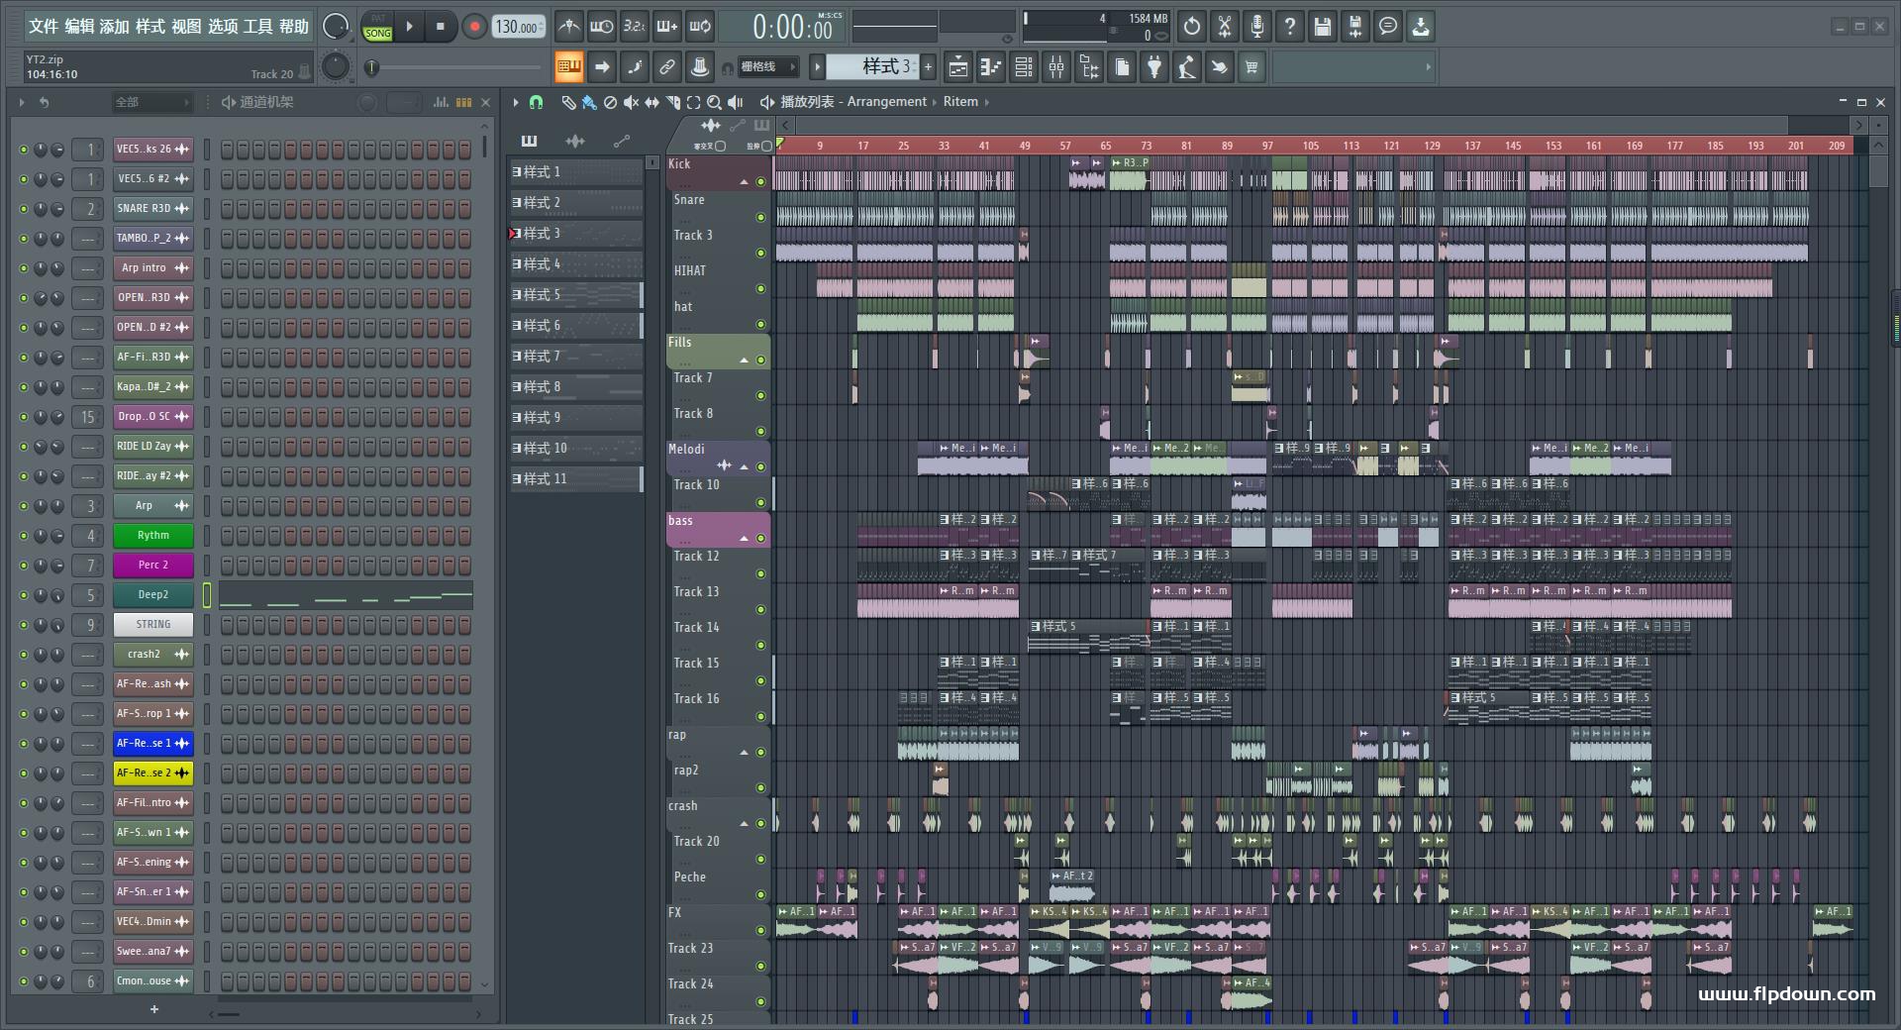Click the multilink to controllers knob icon
Viewport: 1901px width, 1030px height.
700,67
